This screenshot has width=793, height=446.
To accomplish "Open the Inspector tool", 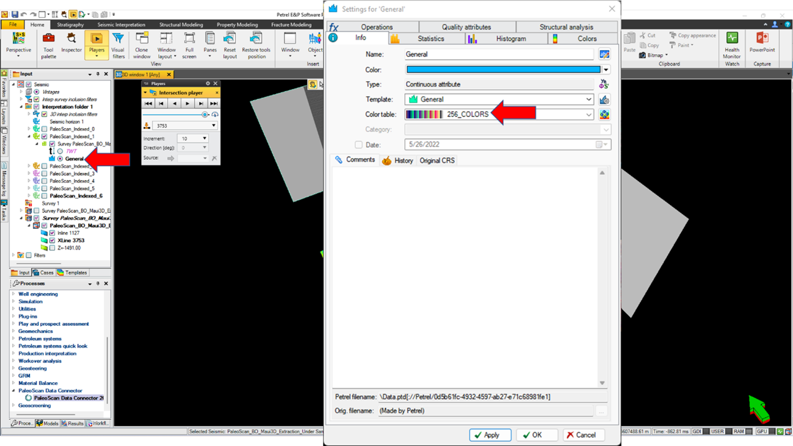I will [x=71, y=43].
